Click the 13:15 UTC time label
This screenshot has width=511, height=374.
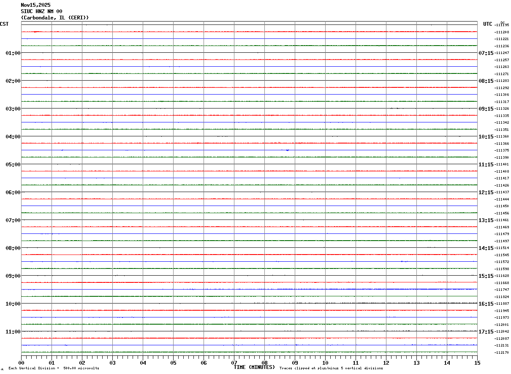pyautogui.click(x=486, y=220)
